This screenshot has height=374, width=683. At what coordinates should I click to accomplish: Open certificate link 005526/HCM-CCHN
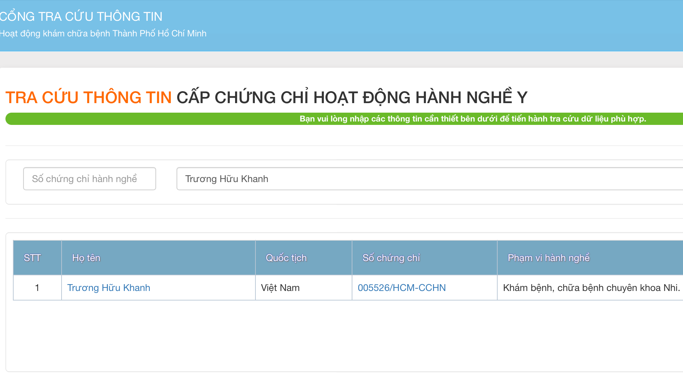pos(401,288)
